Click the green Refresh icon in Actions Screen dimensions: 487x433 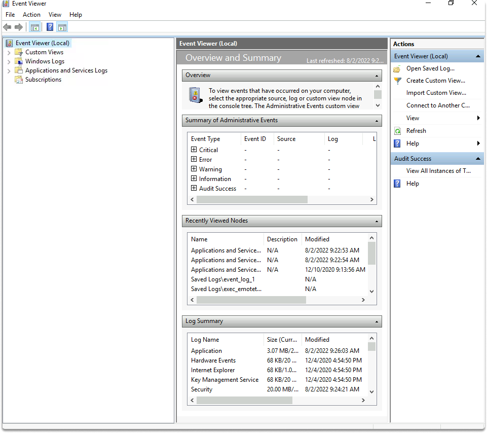(x=397, y=131)
